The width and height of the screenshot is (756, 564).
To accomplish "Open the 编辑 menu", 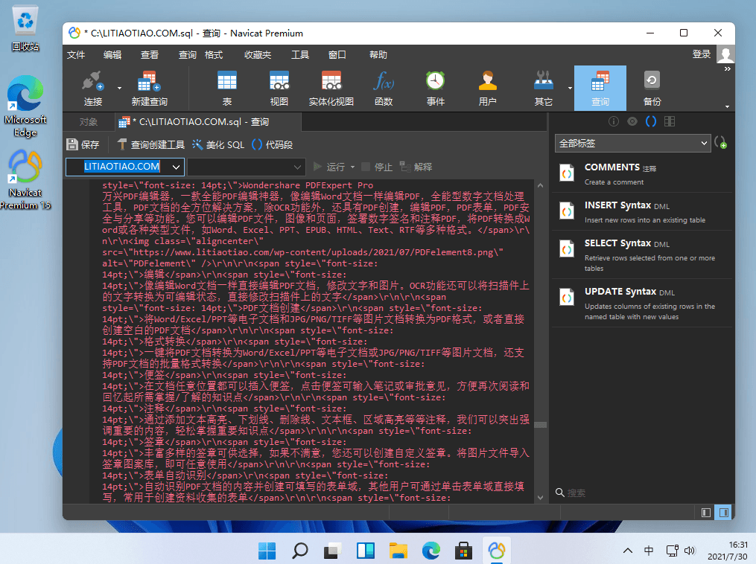I will [112, 55].
